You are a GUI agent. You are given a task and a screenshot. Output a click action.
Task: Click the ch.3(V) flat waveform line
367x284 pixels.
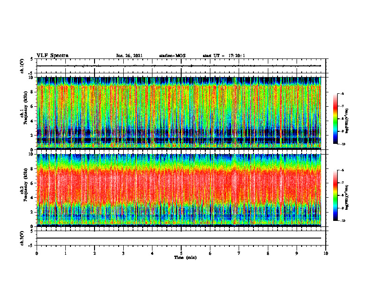click(x=179, y=238)
